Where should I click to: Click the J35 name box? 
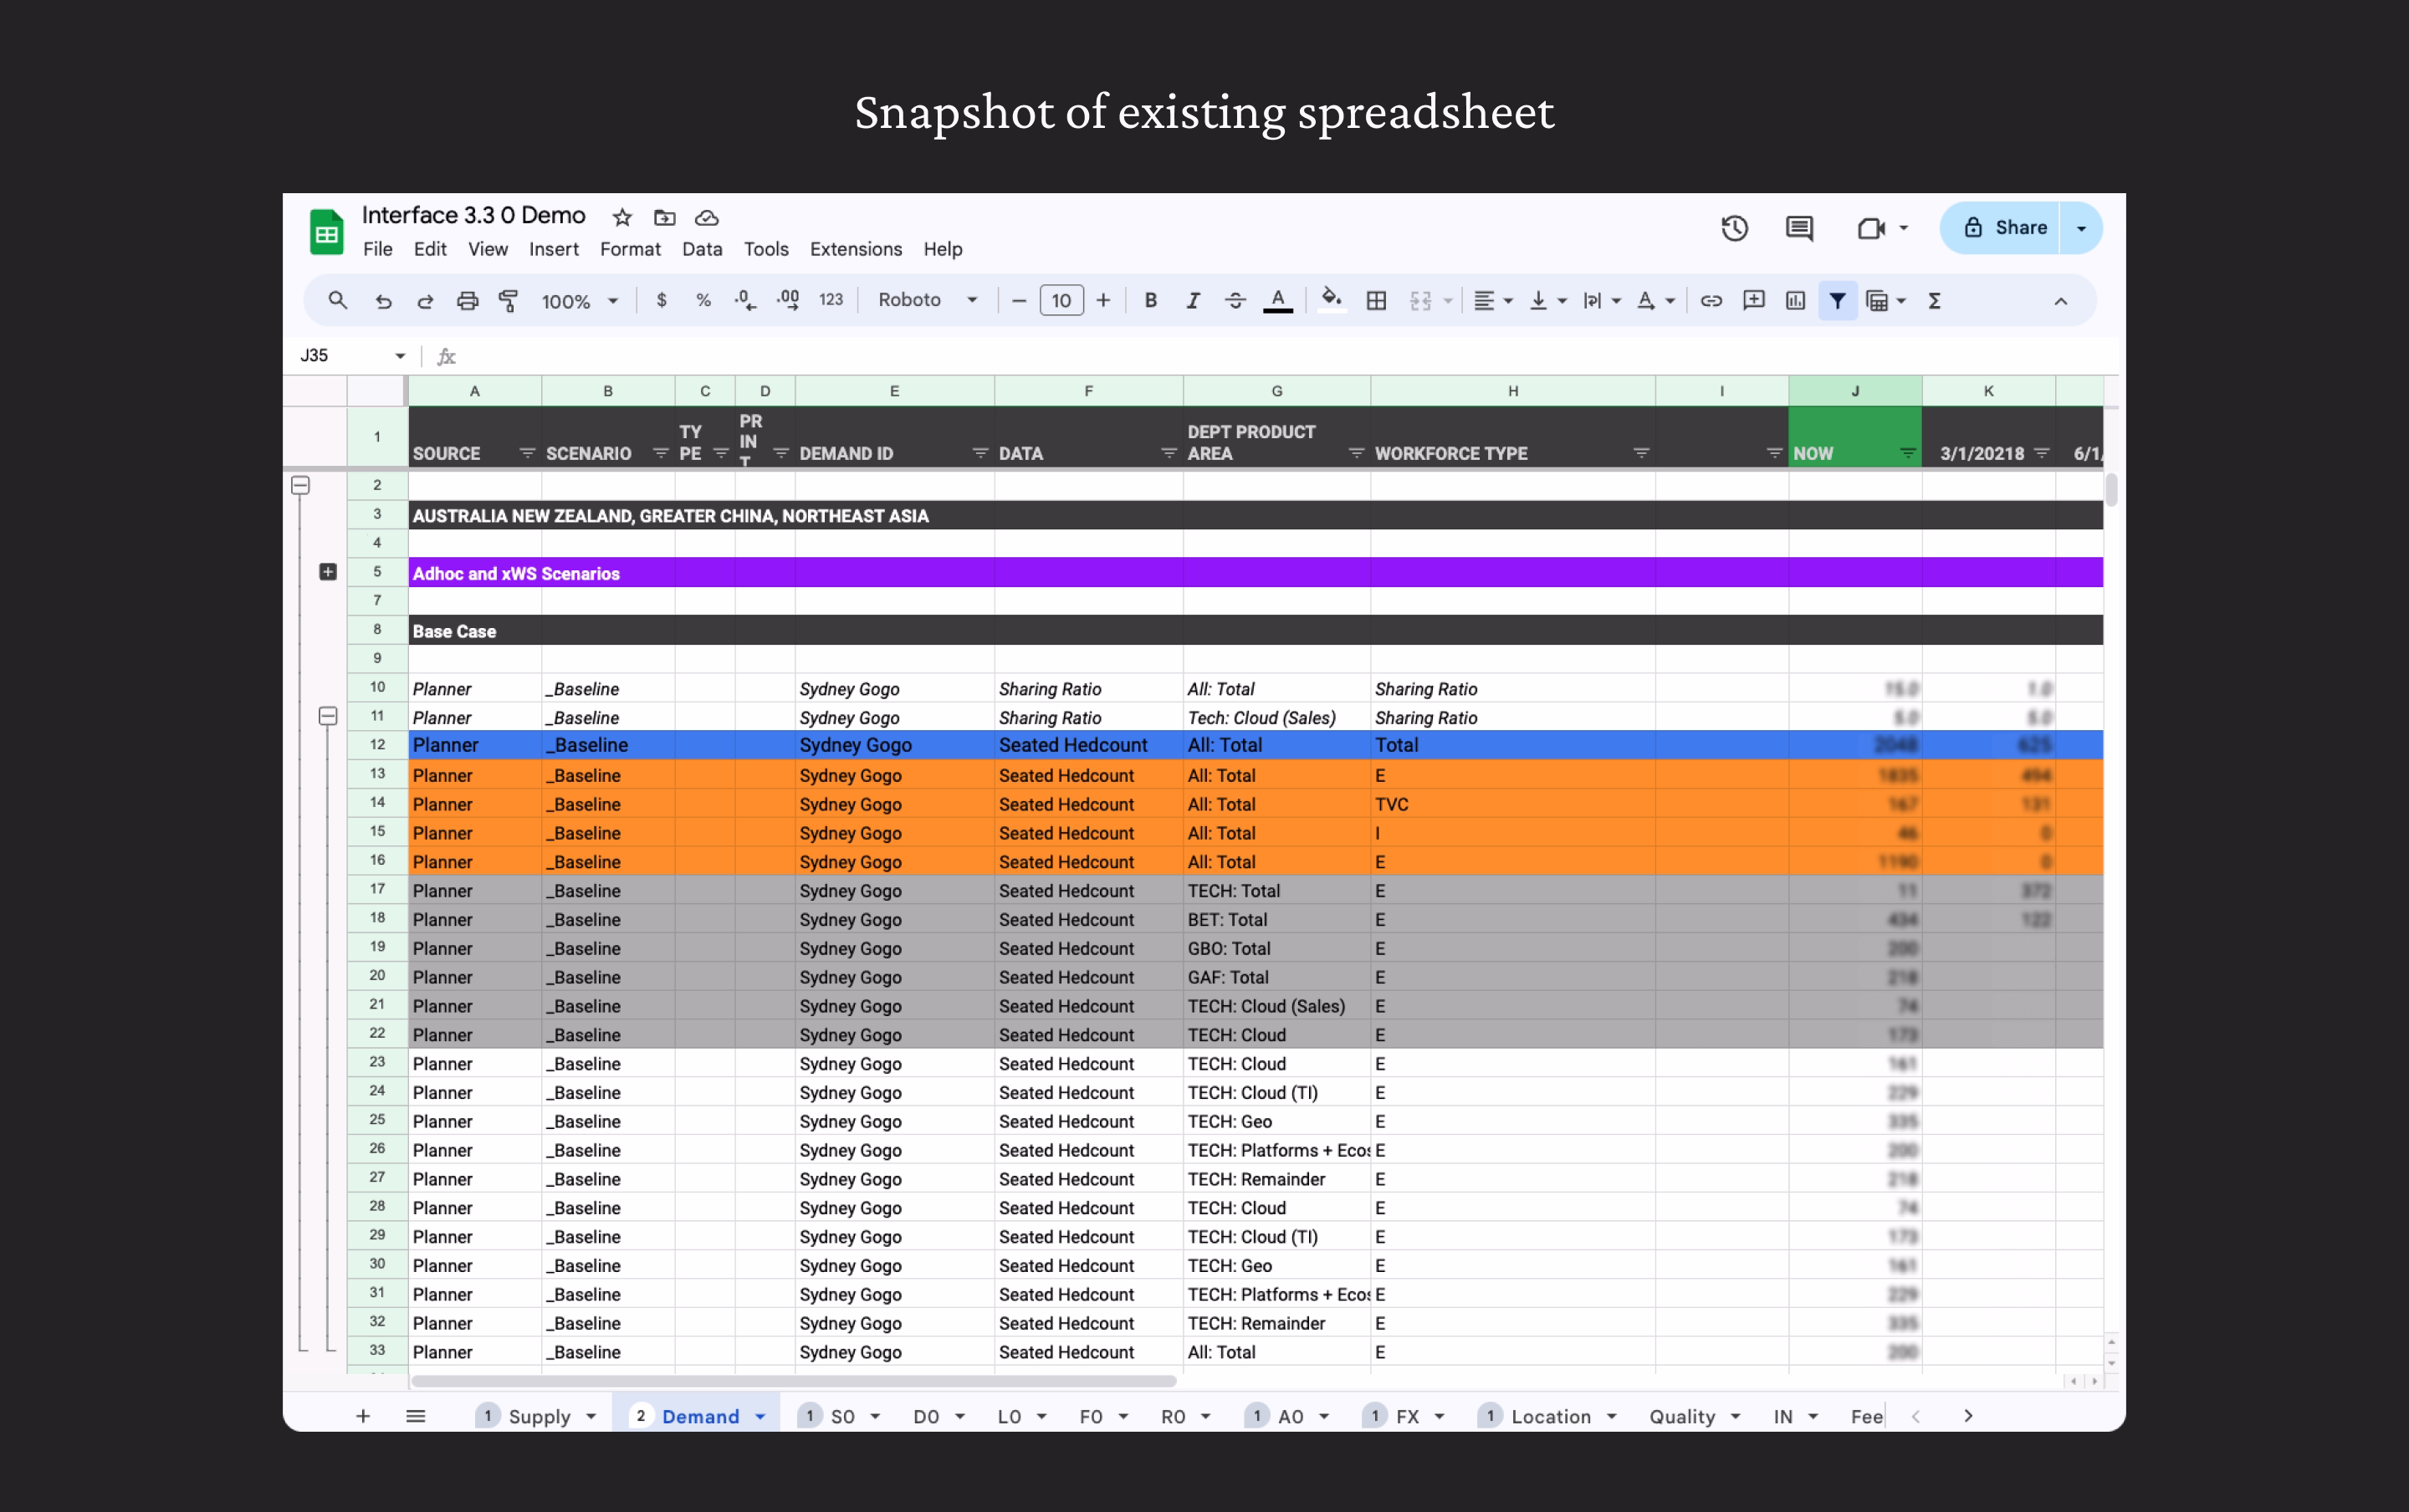(340, 355)
